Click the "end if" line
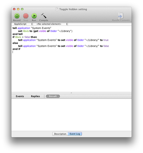This screenshot has height=153, width=143. 16,49
